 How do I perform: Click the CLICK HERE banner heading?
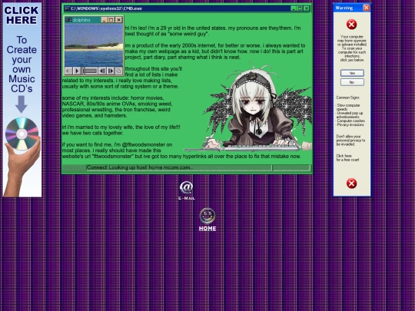coord(22,15)
